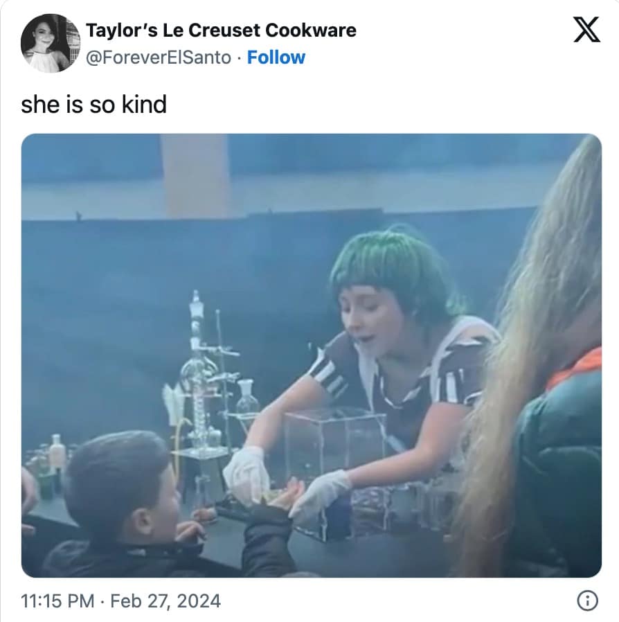Viewport: 619px width, 622px height.
Task: Click the long blonde hair in the photo
Action: click(531, 357)
